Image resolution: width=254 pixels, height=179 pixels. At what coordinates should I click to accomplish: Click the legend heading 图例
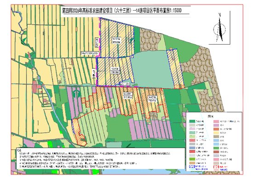(210, 116)
